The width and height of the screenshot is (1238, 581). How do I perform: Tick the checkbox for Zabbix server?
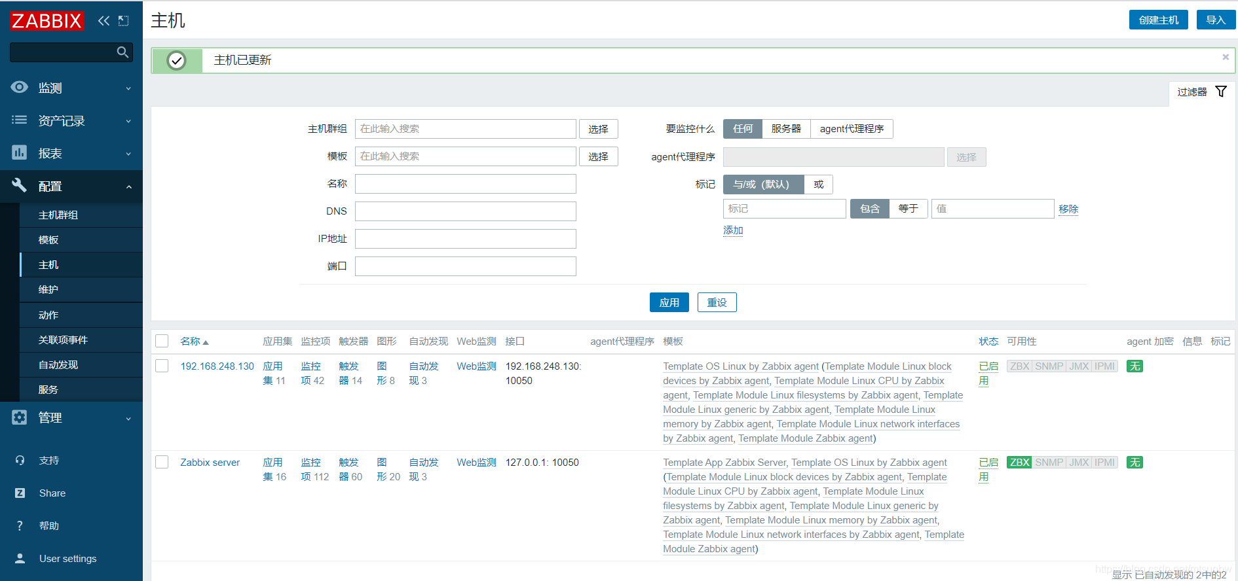coord(162,462)
